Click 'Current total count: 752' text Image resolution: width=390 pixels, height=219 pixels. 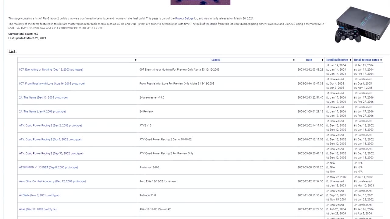(23, 34)
